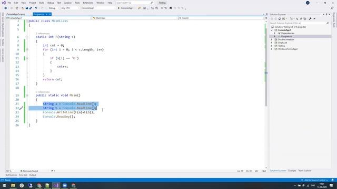Open the ConsoleApp1 project scope dropdown above the editor
This screenshot has width=337, height=189.
click(49, 18)
